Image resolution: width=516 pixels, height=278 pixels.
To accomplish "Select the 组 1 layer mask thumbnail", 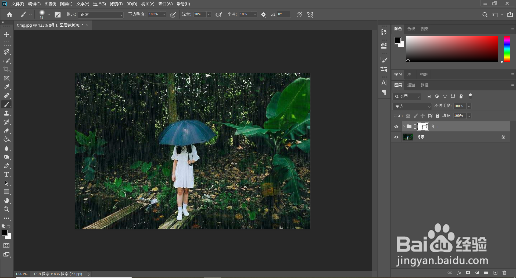I will (423, 127).
